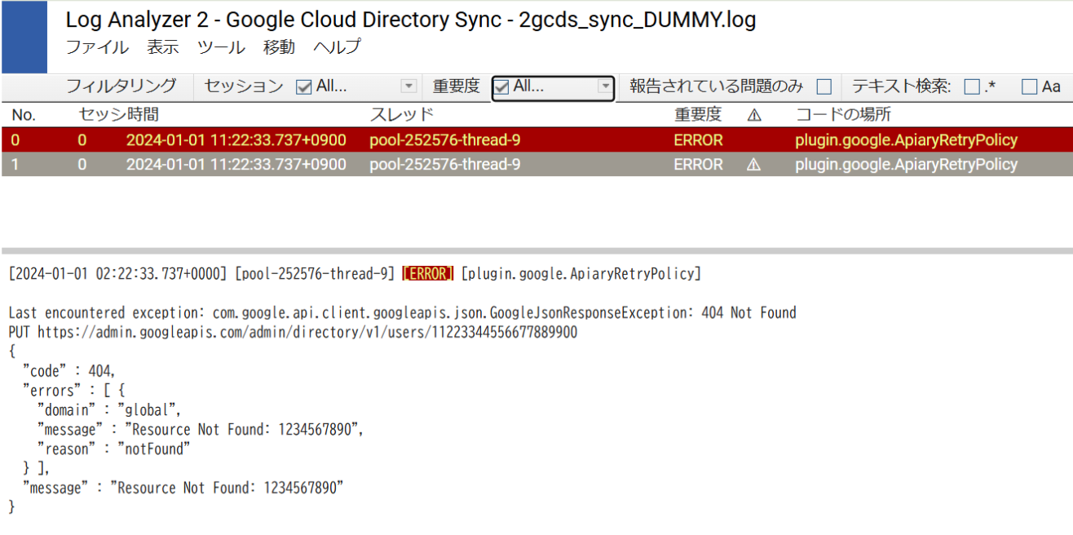1073x535 pixels.
Task: Open the セッション filter dropdown
Action: 409,86
